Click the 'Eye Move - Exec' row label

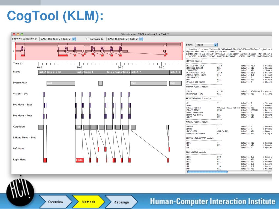tap(23, 105)
